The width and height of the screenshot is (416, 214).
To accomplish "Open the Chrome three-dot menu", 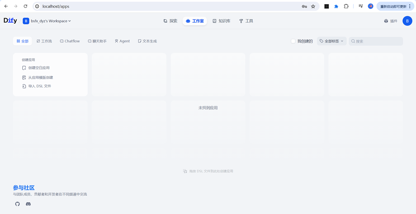I will point(410,6).
